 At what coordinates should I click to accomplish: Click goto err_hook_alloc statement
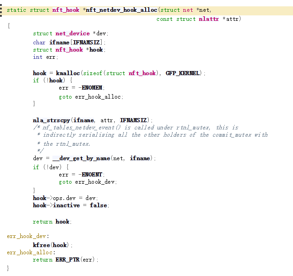91,97
